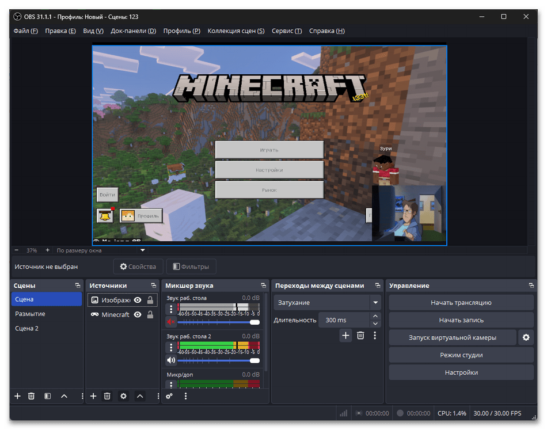Open the Микшер звука panel options menu
Image resolution: width=547 pixels, height=430 pixels.
point(185,396)
